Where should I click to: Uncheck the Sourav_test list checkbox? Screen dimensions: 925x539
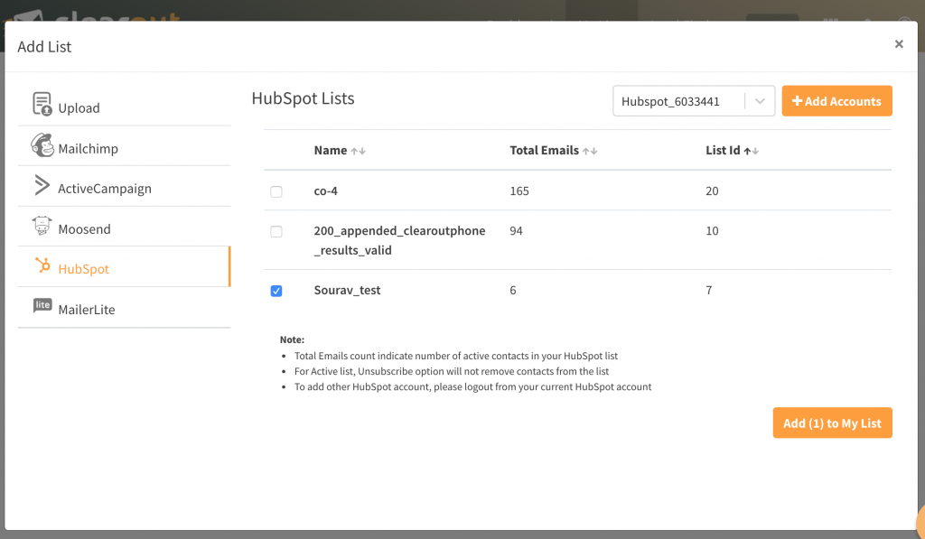click(276, 291)
